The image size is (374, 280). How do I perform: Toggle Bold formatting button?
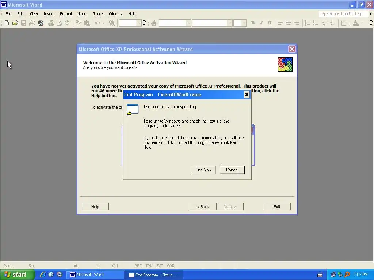click(x=253, y=23)
